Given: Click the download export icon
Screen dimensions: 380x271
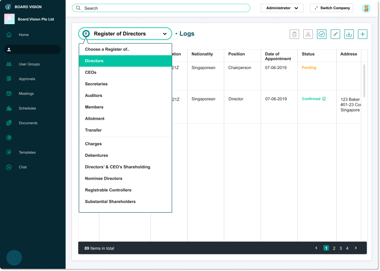Looking at the screenshot, I should (x=349, y=34).
